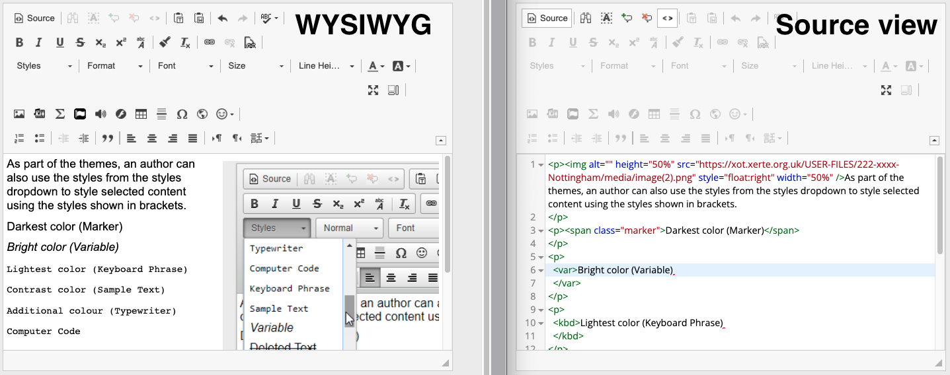950x375 pixels.
Task: Click the Omega special character icon in WYSIWYG
Action: pyautogui.click(x=182, y=114)
